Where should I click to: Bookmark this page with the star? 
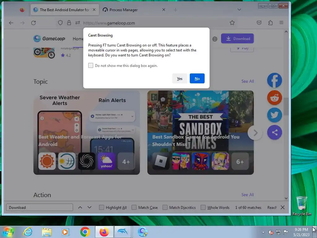click(x=232, y=23)
